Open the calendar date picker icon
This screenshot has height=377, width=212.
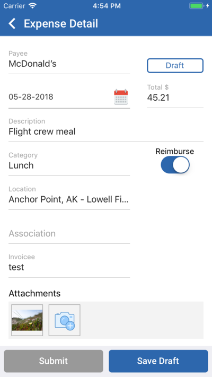(121, 97)
